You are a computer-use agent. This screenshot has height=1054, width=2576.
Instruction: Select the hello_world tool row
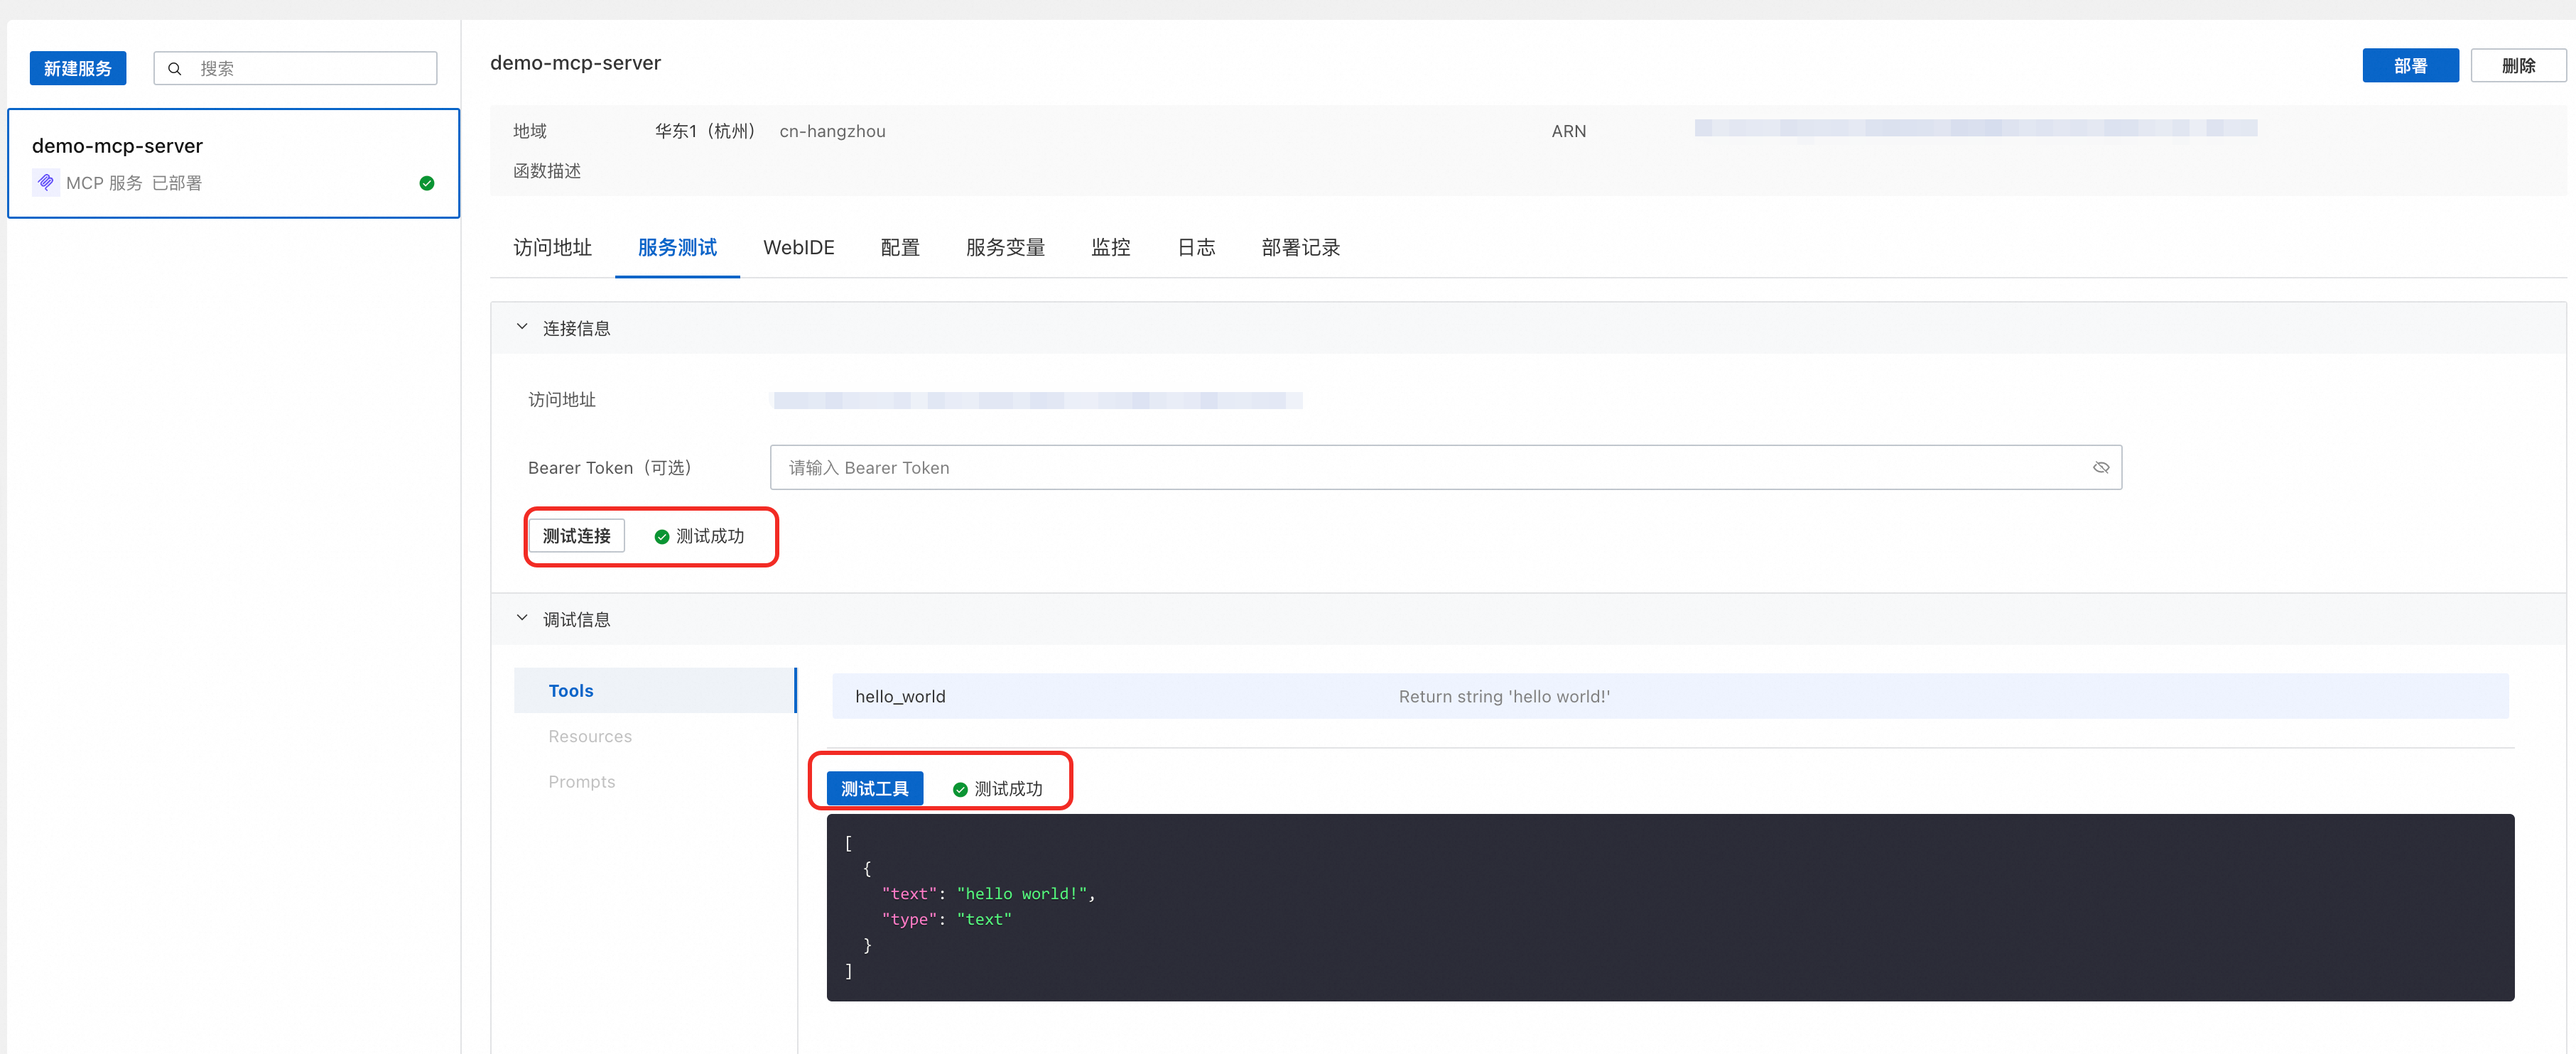click(1670, 697)
